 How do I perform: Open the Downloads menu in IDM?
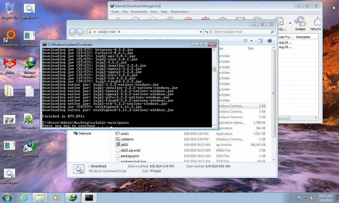click(139, 12)
